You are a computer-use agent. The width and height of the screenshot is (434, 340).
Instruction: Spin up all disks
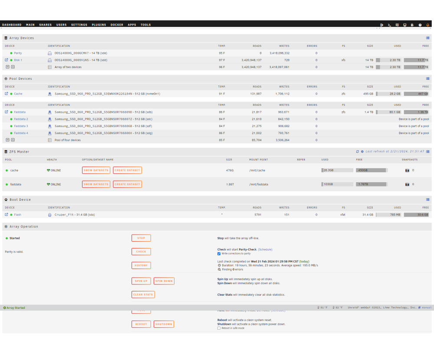(x=141, y=281)
